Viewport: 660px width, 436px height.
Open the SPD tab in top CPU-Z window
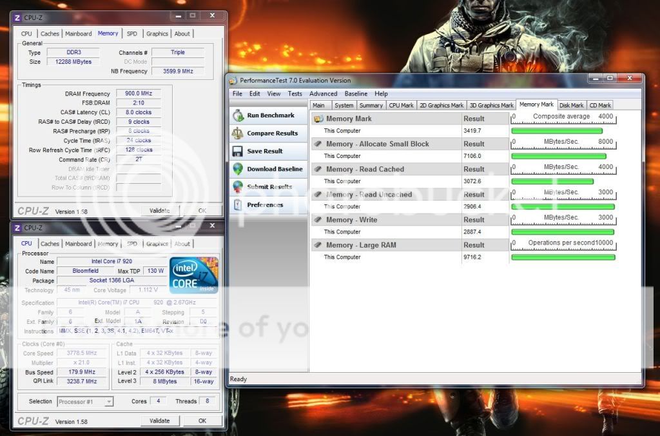pos(131,34)
